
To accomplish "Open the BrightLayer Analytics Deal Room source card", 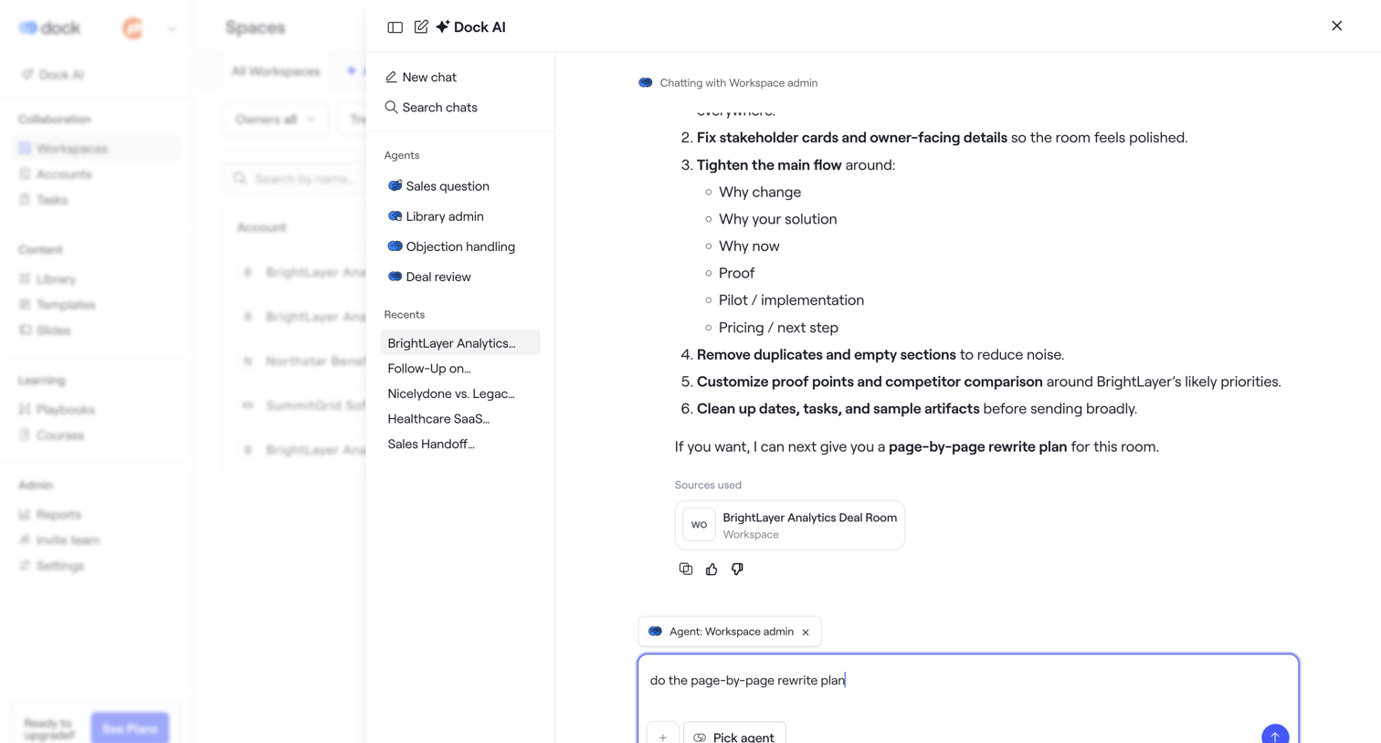I will pos(790,525).
